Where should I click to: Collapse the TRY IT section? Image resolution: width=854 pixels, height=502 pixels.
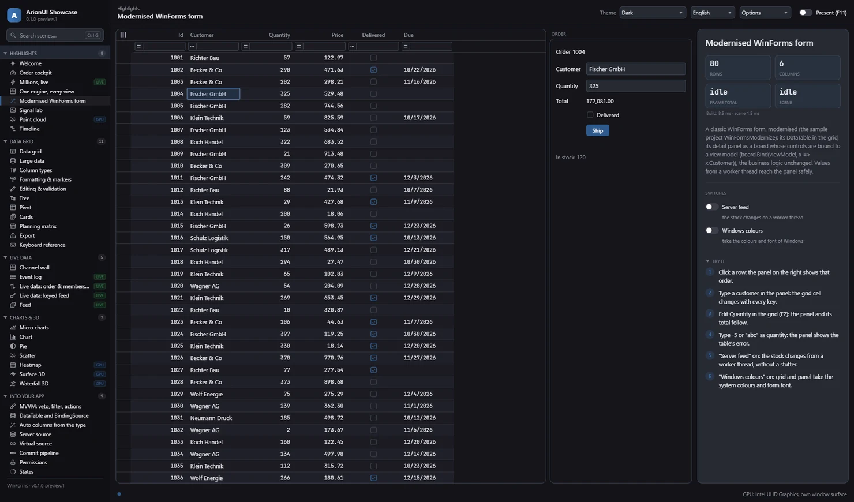(x=708, y=261)
